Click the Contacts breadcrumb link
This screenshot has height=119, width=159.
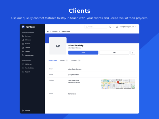click(55, 32)
